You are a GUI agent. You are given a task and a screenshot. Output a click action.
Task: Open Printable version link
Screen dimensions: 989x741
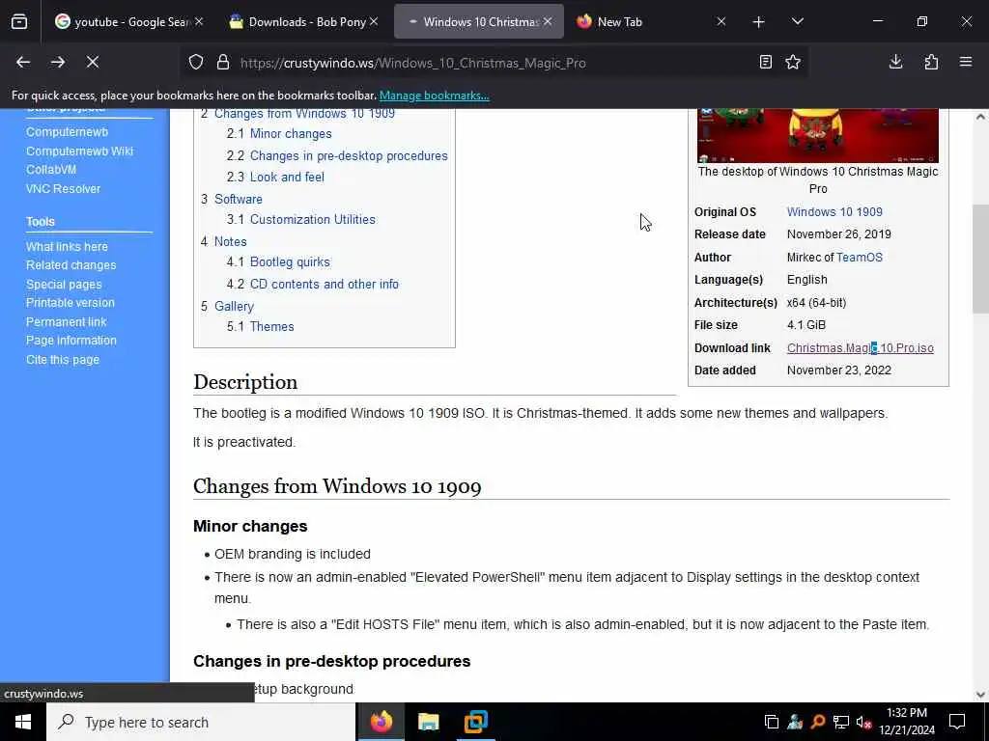pyautogui.click(x=70, y=302)
